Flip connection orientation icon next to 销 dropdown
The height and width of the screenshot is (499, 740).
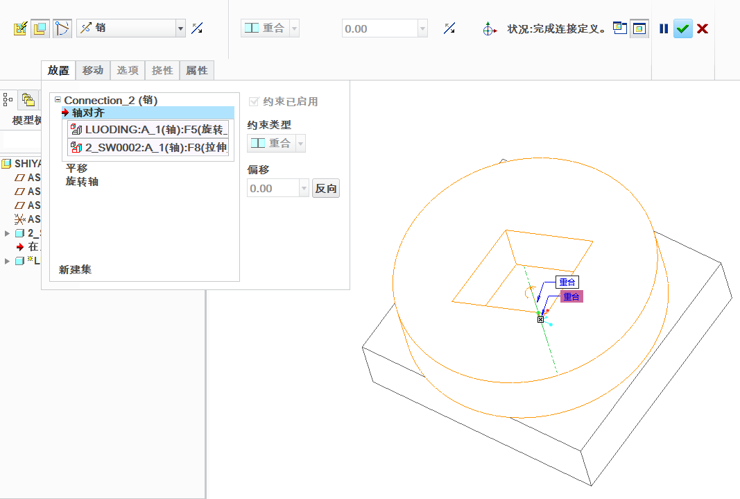click(x=197, y=28)
